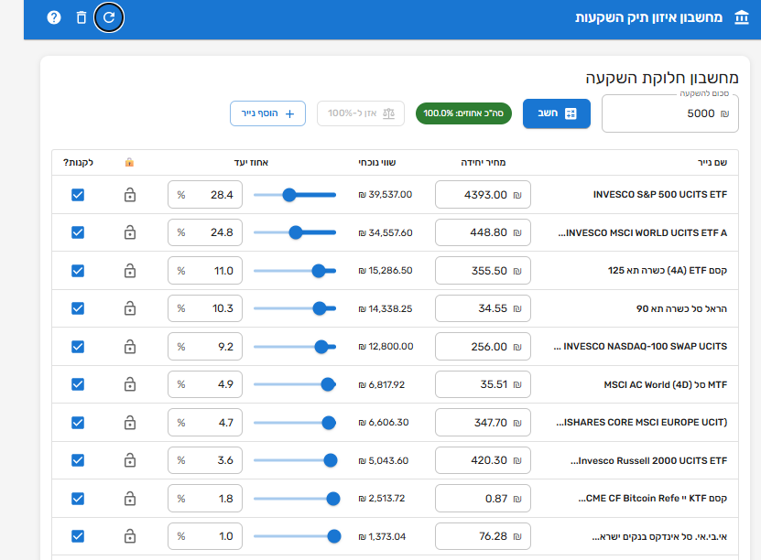Lock the target percent for הראל סל row
This screenshot has width=761, height=560.
129,308
